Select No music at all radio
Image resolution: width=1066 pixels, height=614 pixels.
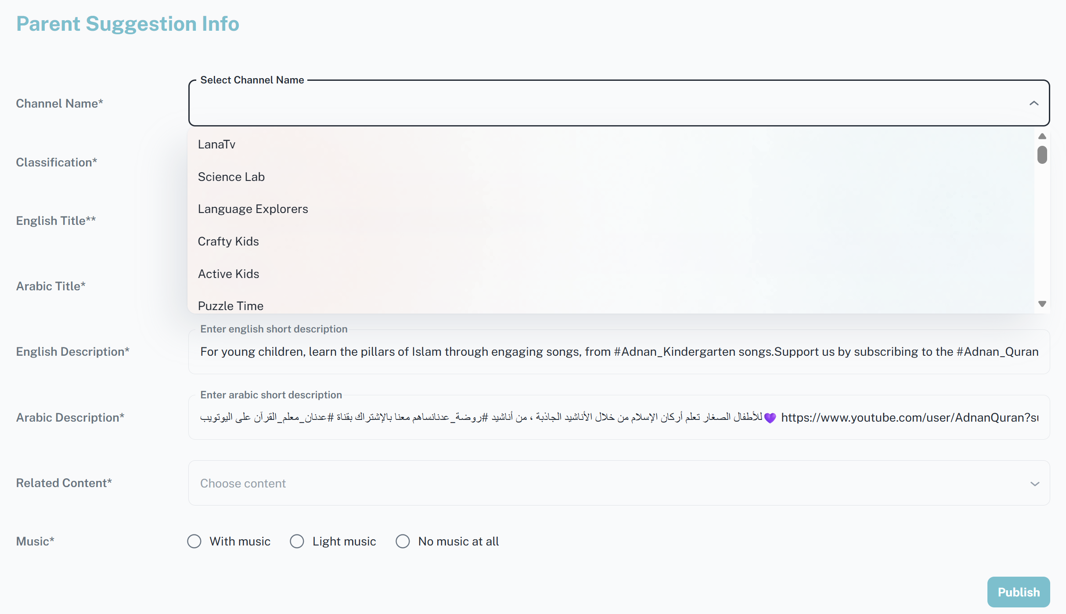[403, 541]
